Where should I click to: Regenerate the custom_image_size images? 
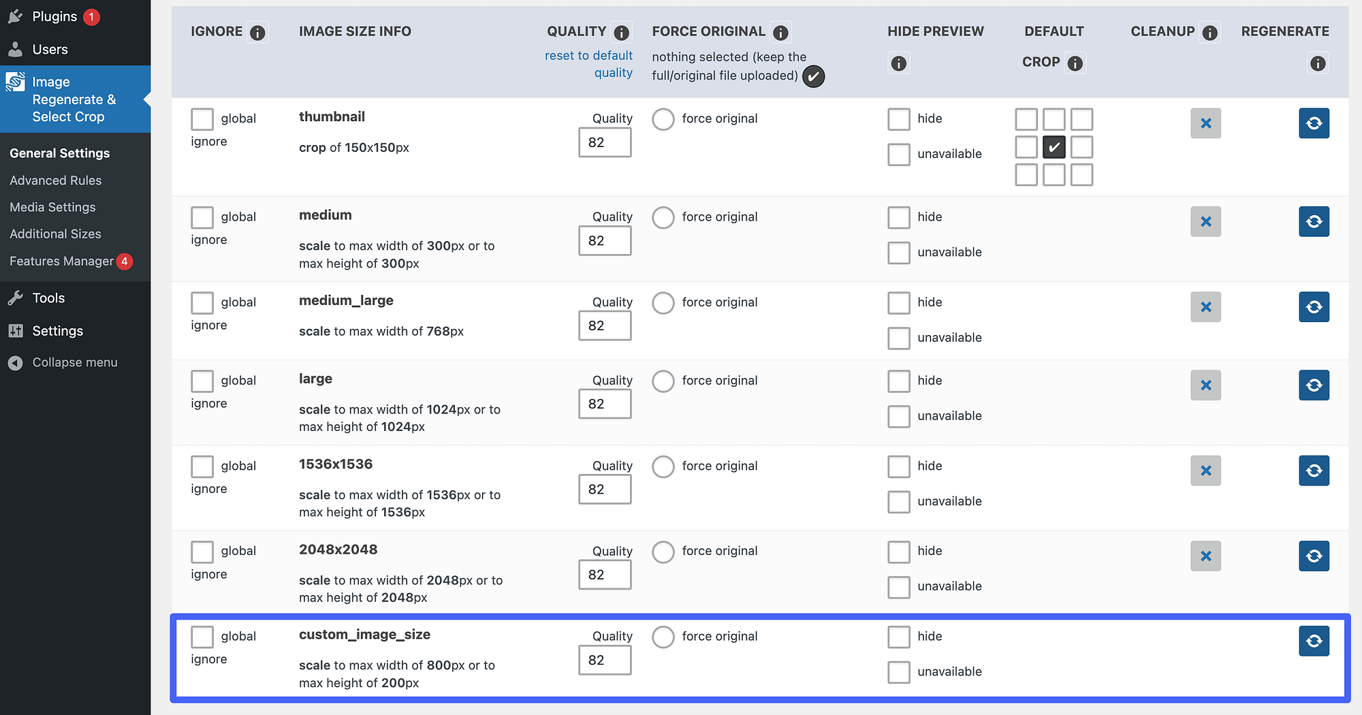(1314, 641)
